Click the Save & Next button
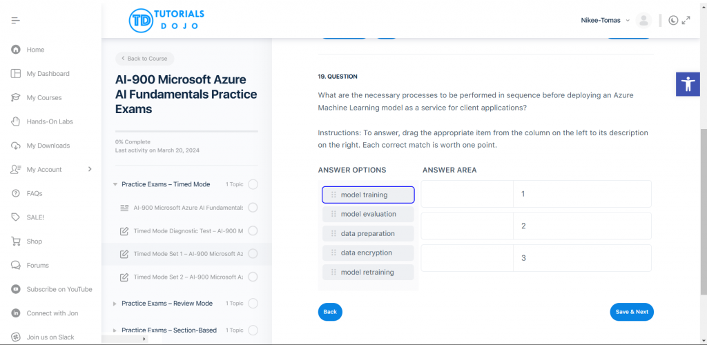The height and width of the screenshot is (345, 707). (631, 312)
